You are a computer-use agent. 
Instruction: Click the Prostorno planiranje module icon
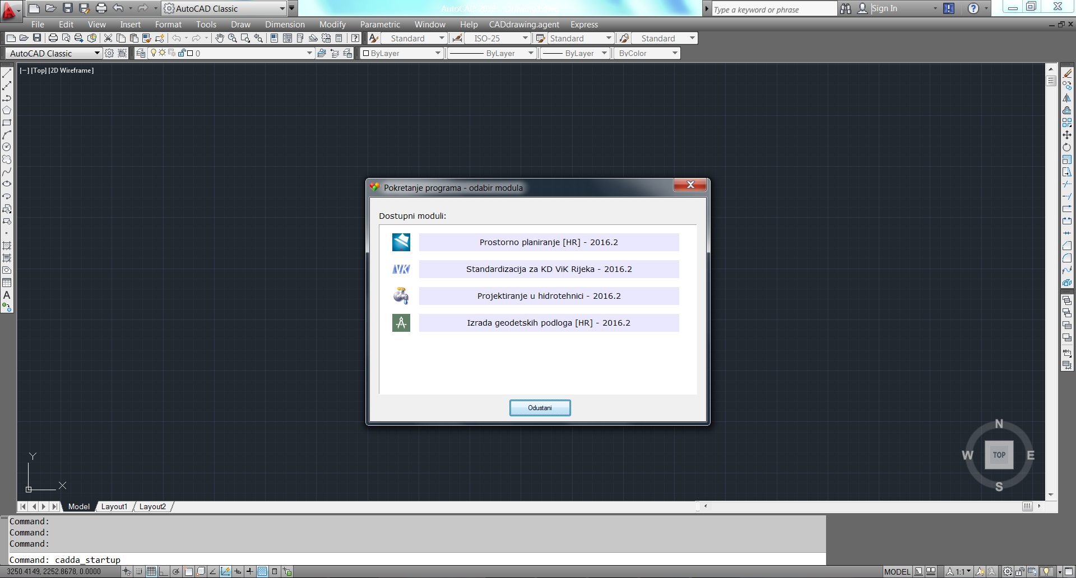tap(401, 242)
